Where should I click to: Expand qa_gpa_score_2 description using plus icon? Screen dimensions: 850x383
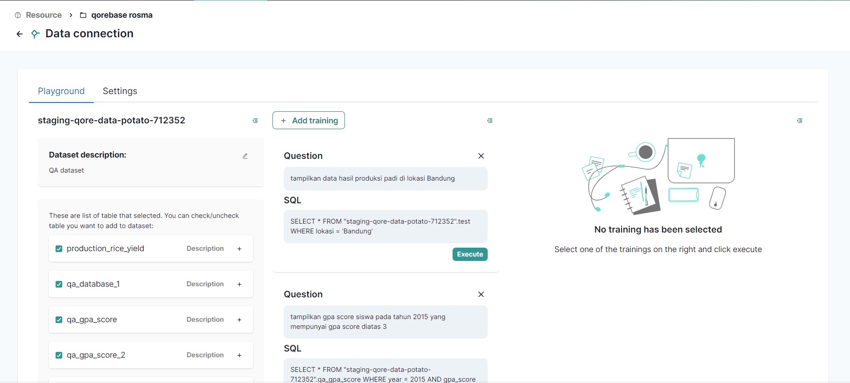[x=239, y=355]
